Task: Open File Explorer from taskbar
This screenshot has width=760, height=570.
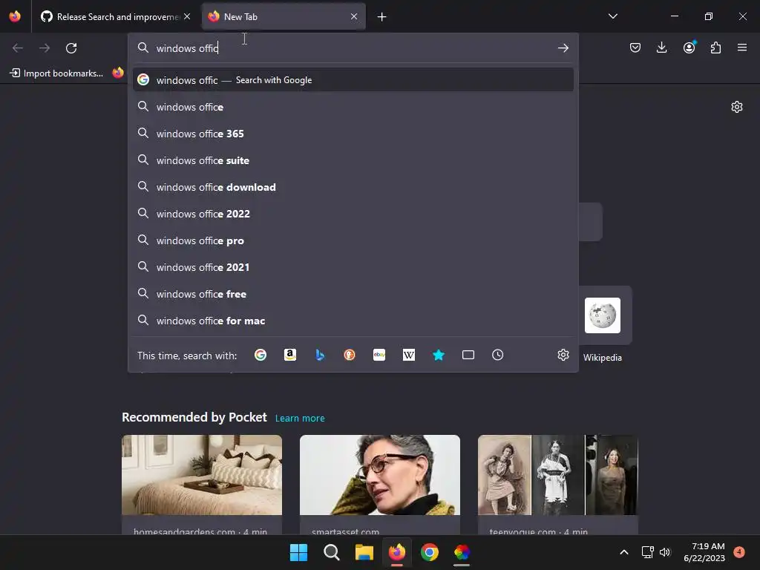Action: click(x=364, y=552)
